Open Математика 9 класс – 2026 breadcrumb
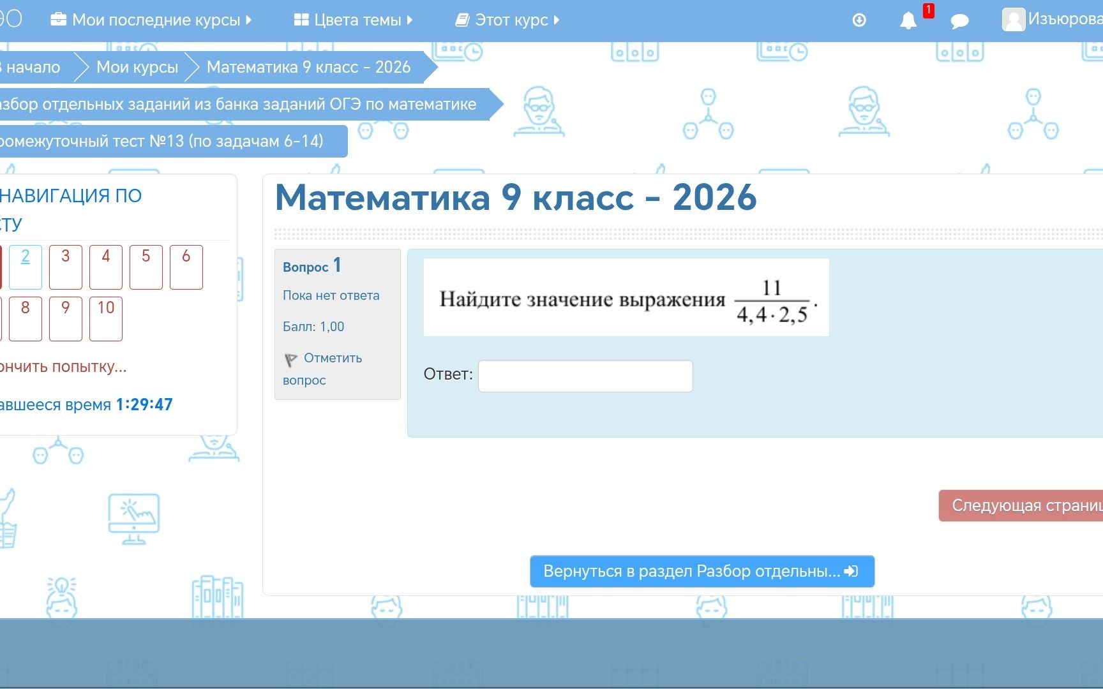This screenshot has height=689, width=1103. [x=308, y=67]
